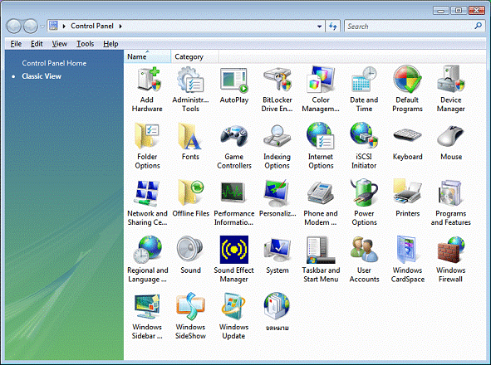
Task: Click inside the Search field
Action: [x=414, y=27]
